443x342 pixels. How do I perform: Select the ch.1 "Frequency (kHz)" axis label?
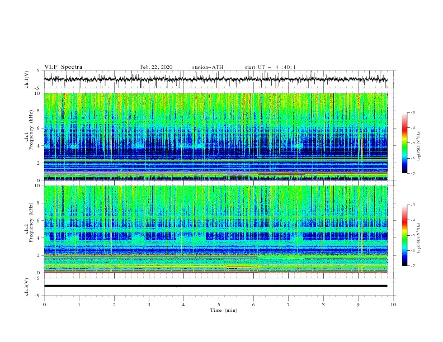coord(31,130)
